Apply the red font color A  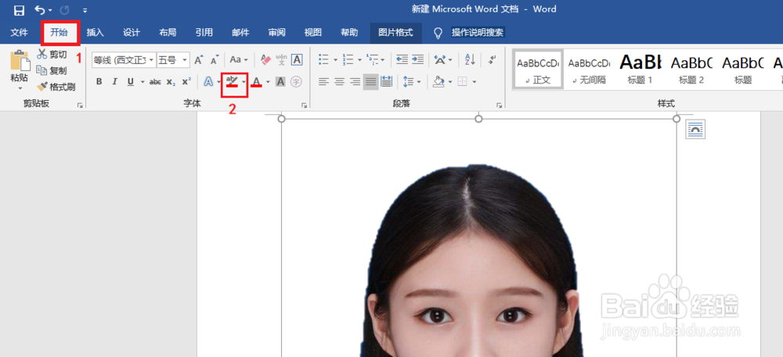(257, 82)
